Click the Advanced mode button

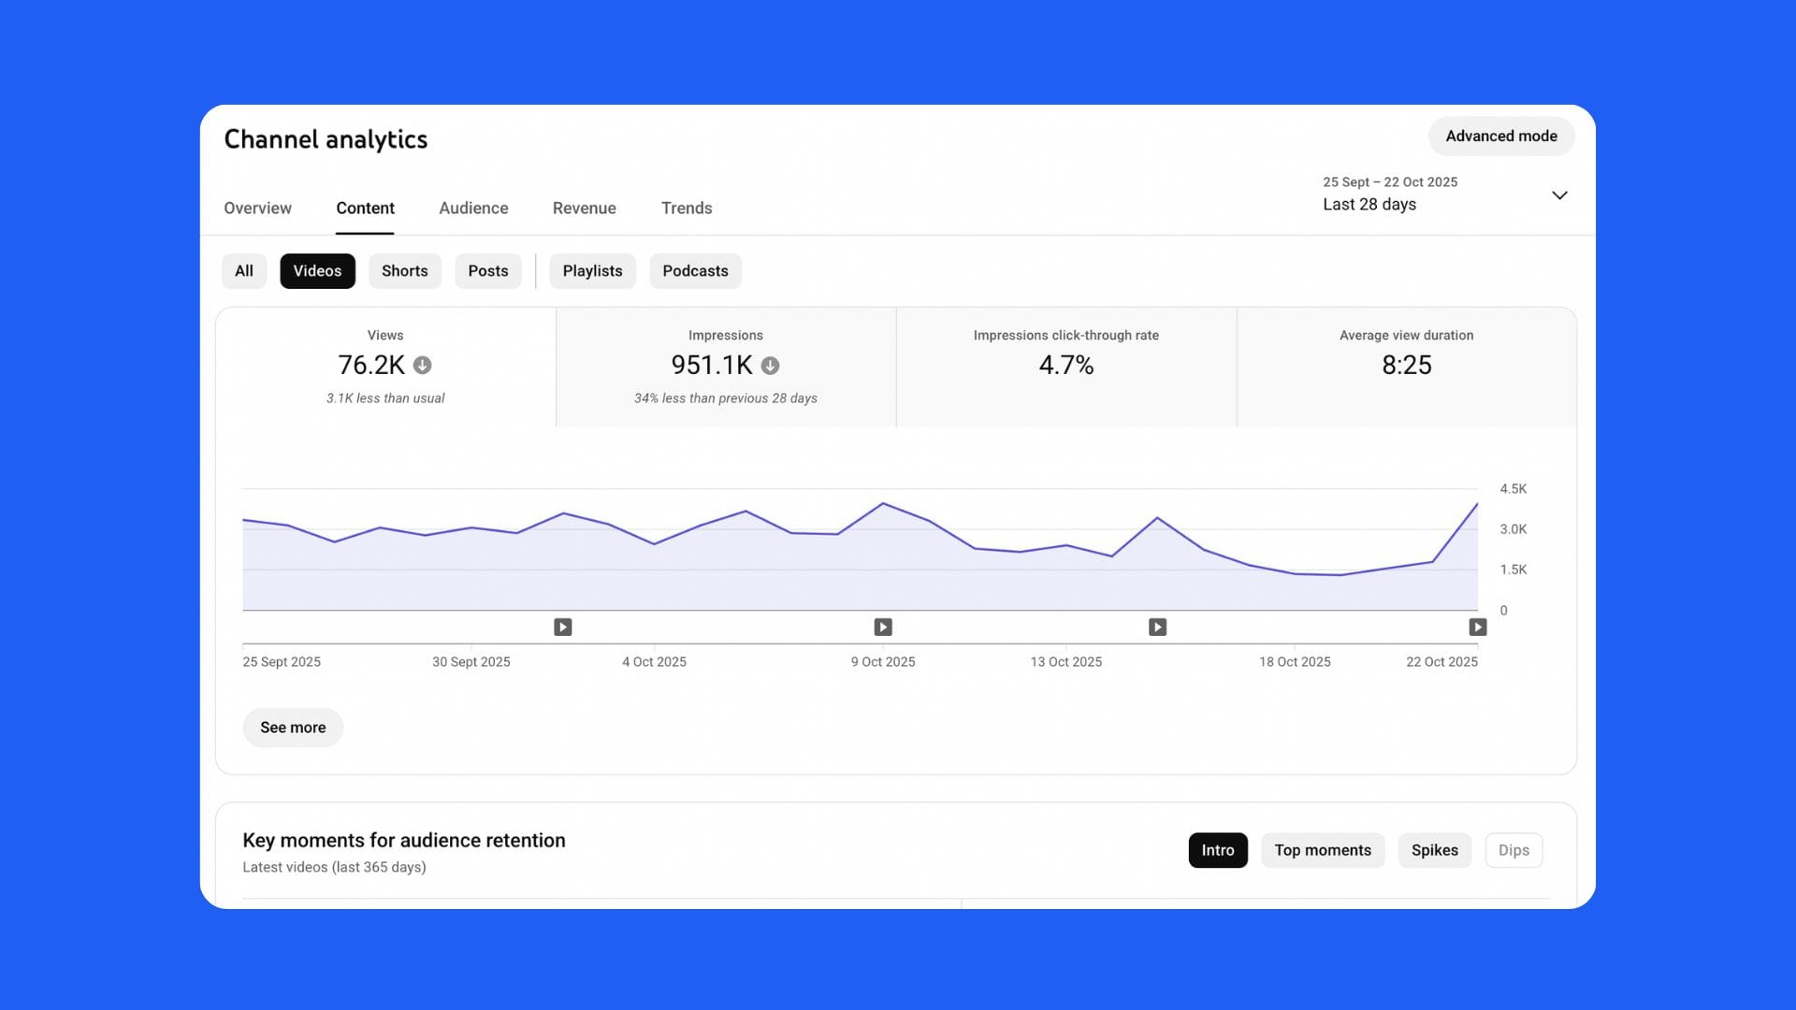pyautogui.click(x=1500, y=137)
